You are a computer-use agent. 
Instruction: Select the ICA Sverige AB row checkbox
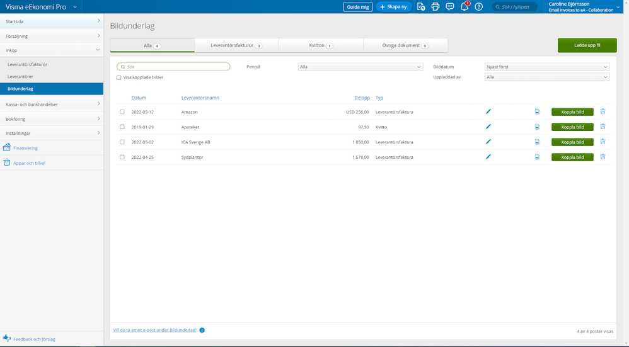point(122,142)
